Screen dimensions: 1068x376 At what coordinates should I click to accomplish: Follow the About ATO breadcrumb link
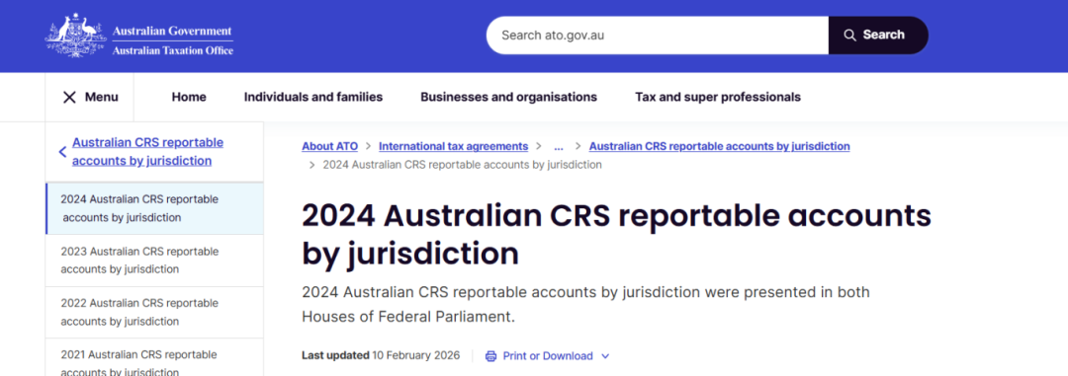coord(329,146)
